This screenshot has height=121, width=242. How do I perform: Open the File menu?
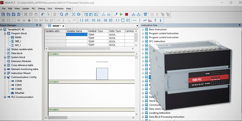pos(4,9)
